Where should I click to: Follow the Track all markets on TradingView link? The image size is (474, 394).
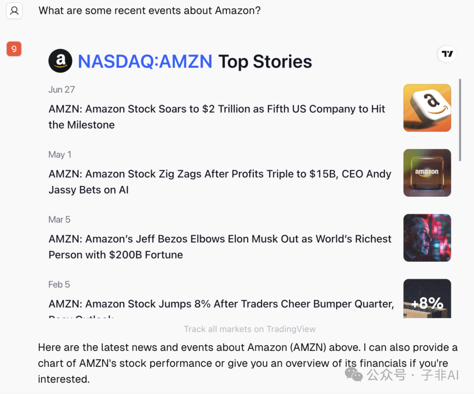pos(250,329)
